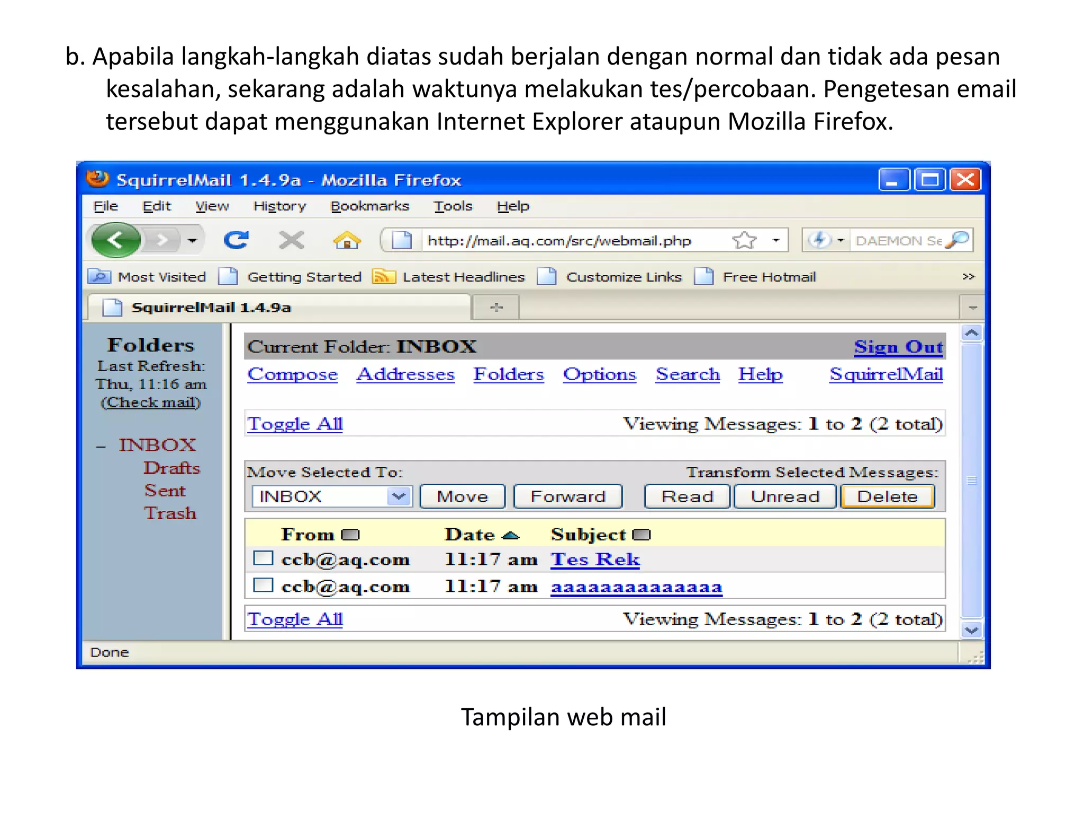Image resolution: width=1084 pixels, height=813 pixels.
Task: Click the page identity icon in address bar
Action: point(402,240)
